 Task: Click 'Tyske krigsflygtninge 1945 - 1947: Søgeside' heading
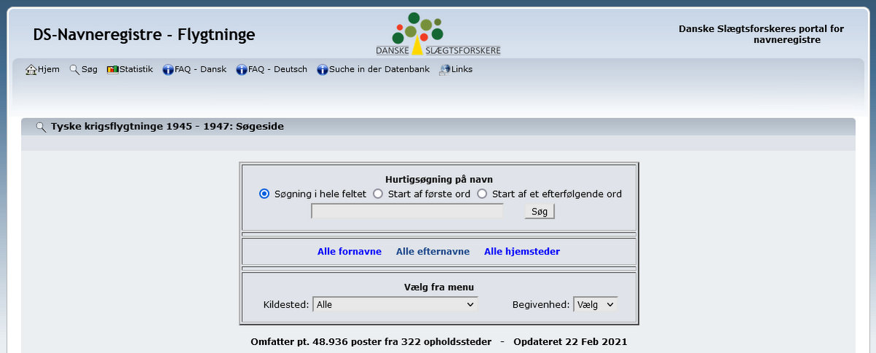pyautogui.click(x=167, y=126)
